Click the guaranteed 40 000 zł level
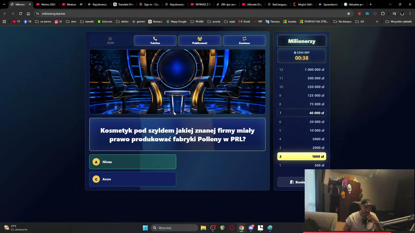Viewport: 415px width, 233px height. coord(302,113)
